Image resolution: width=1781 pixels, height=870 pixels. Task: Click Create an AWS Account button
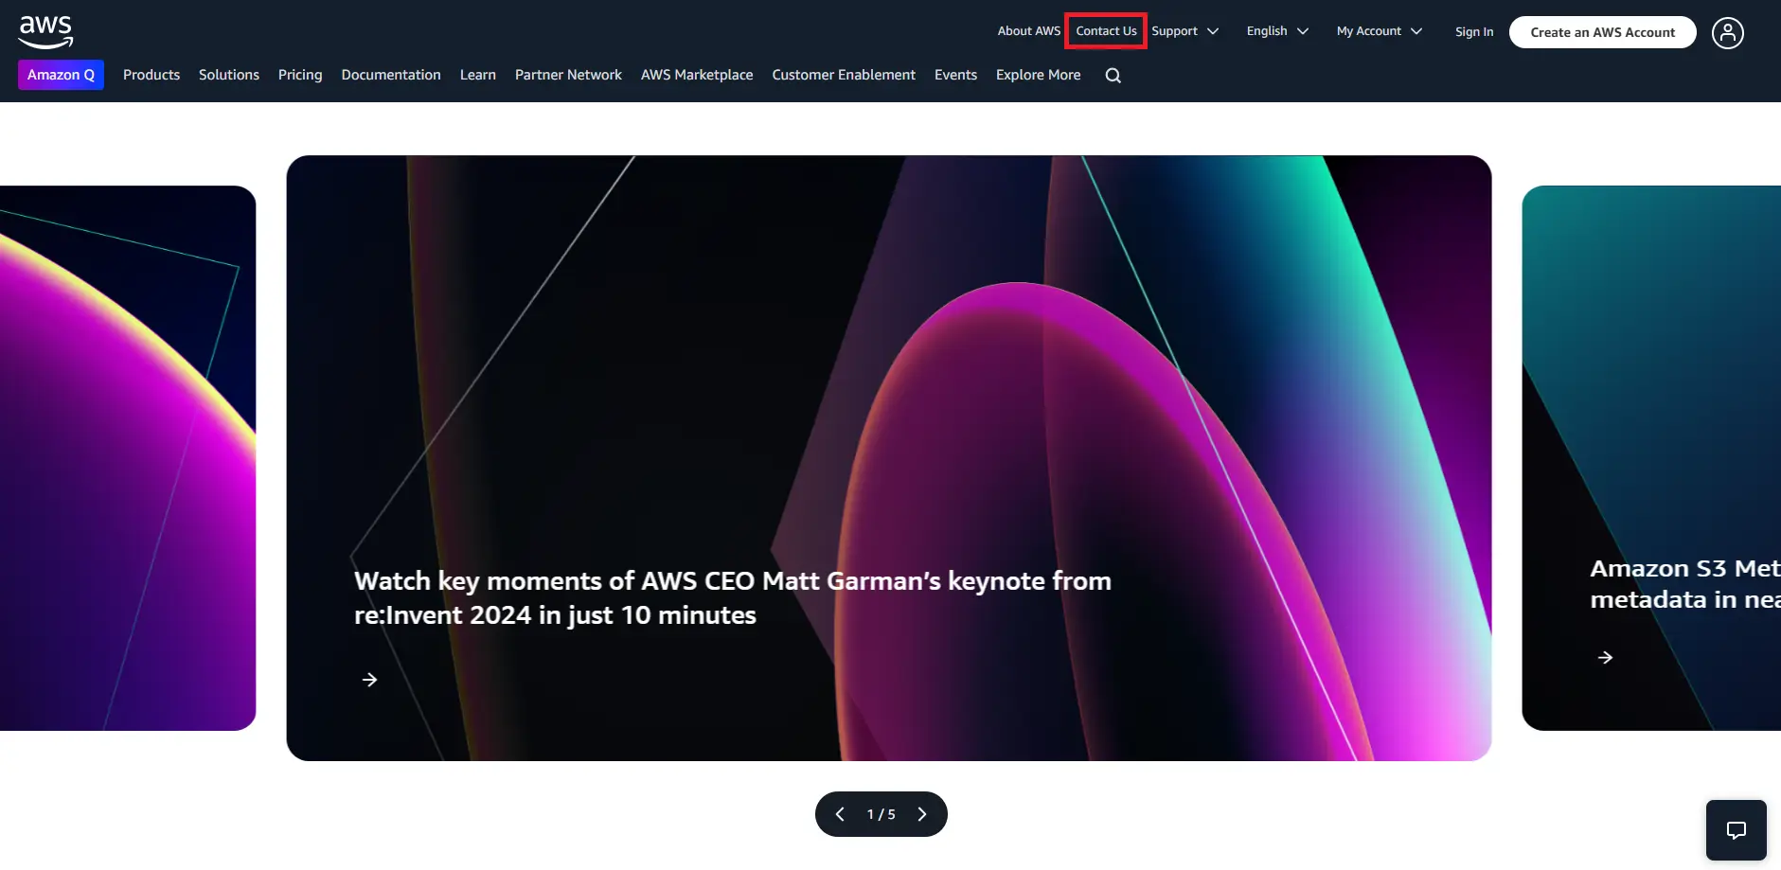1602,32
